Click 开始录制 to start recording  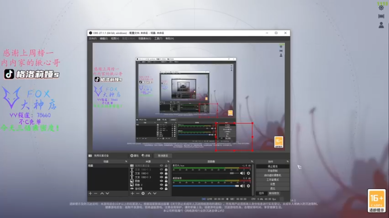coord(273,171)
